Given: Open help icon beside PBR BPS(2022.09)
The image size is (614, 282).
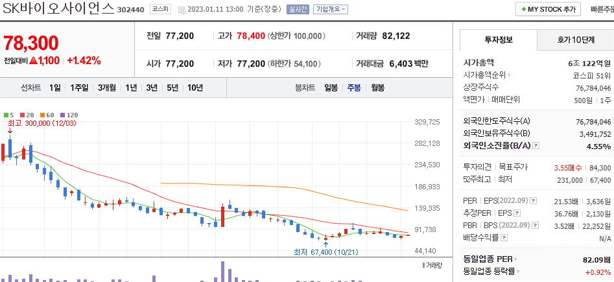Looking at the screenshot, I should pos(536,226).
